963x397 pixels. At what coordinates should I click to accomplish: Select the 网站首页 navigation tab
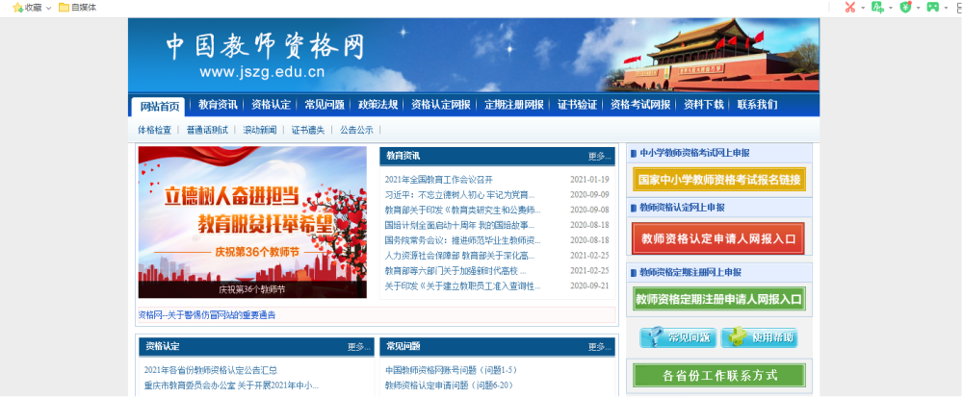pos(159,106)
